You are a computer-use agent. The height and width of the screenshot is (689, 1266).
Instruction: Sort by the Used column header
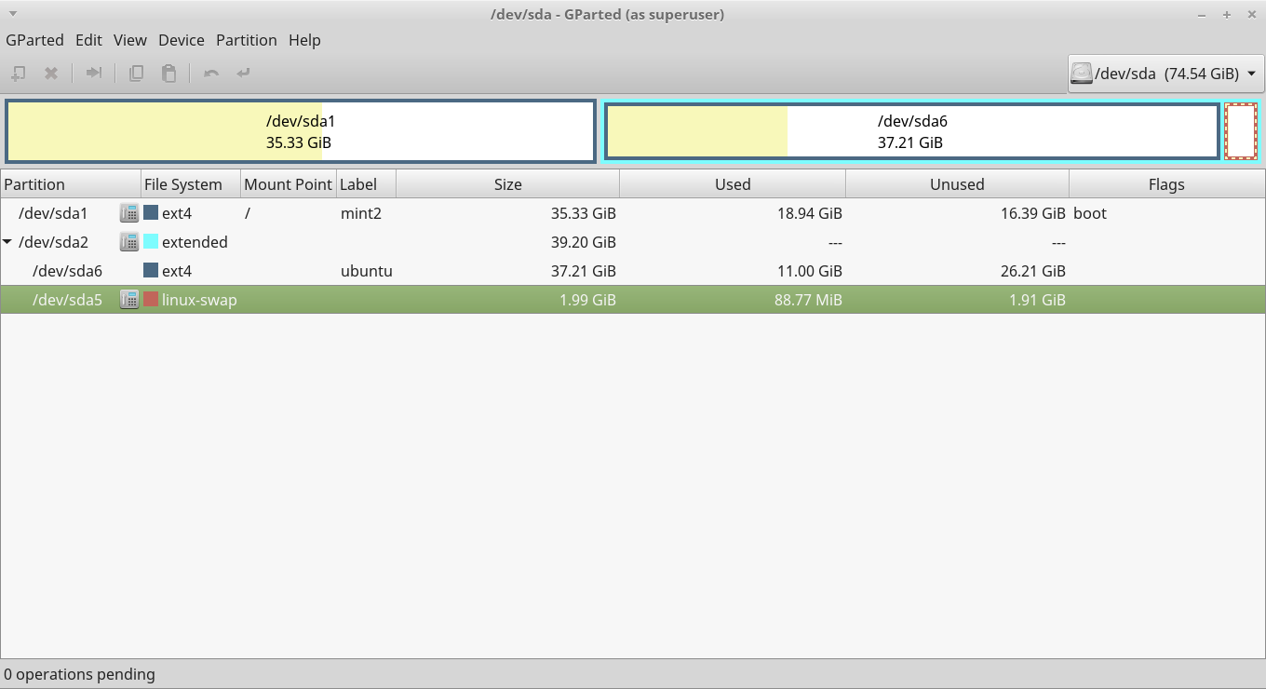(733, 184)
